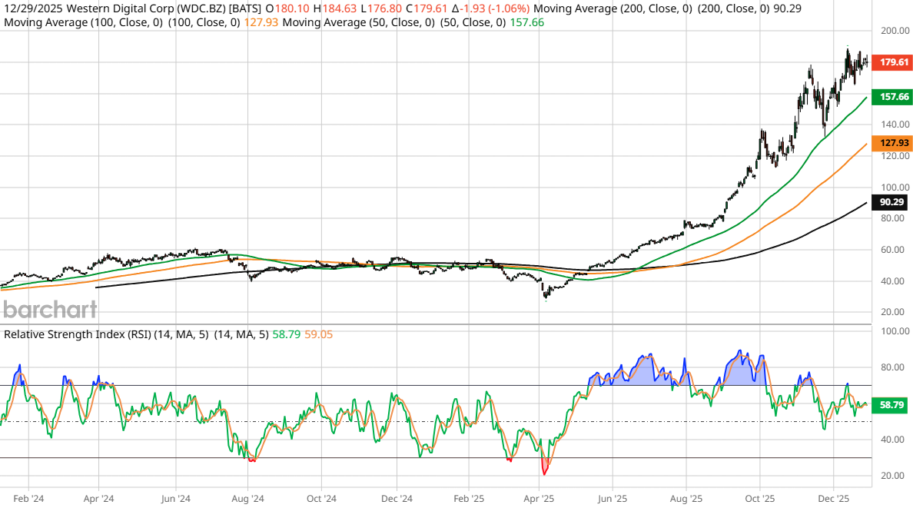913x508 pixels.
Task: Click the green 58.79 RSI value tag
Action: 894,404
